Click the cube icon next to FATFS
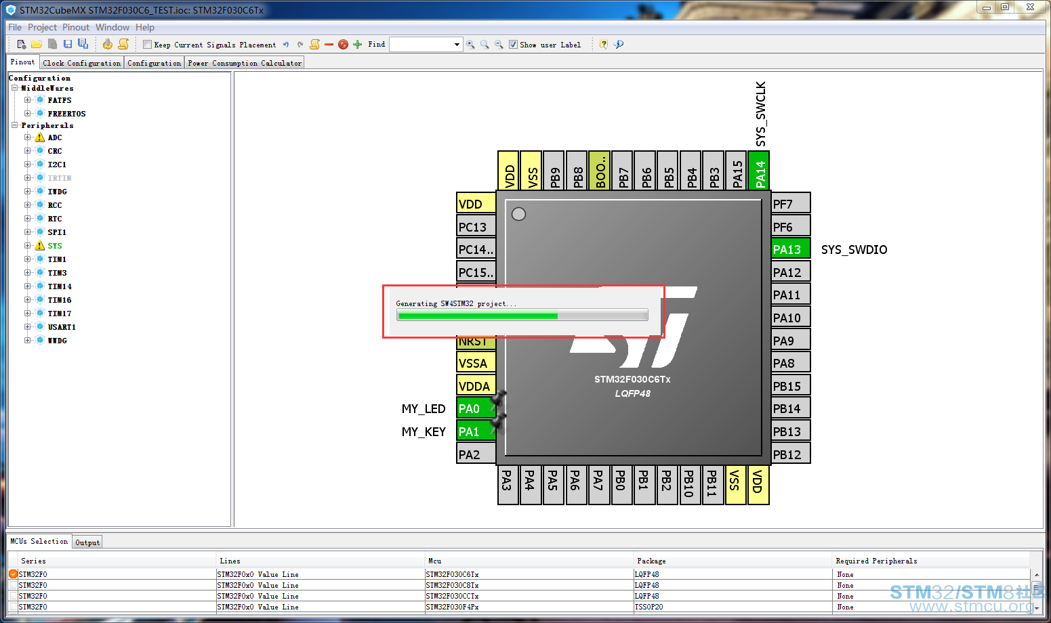 (x=40, y=100)
